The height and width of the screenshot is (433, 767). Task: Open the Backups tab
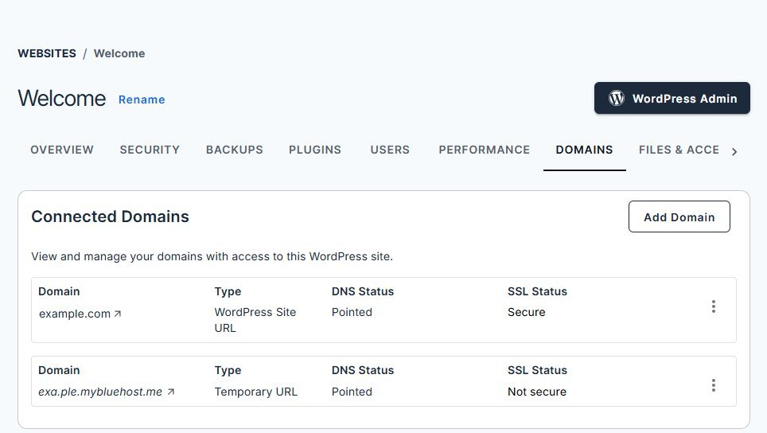234,150
